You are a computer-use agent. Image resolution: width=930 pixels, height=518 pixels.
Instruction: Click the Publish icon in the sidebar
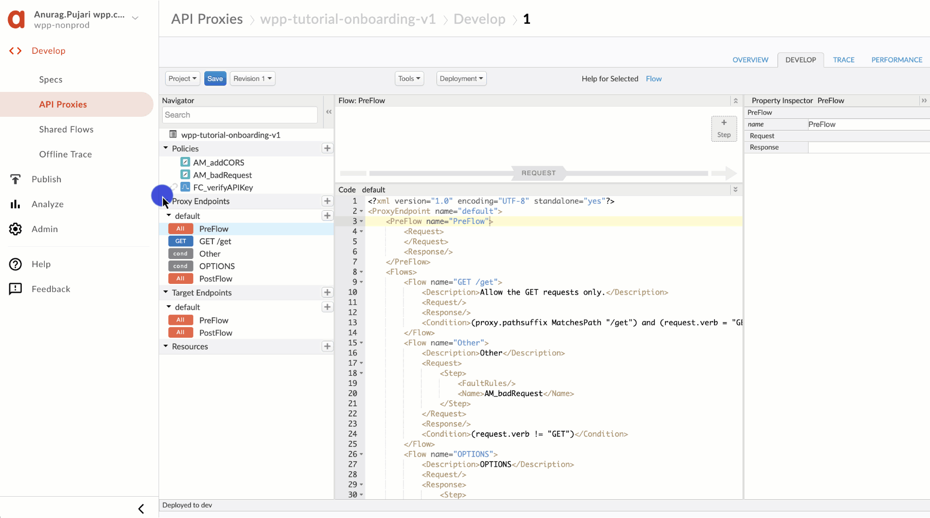pos(15,179)
